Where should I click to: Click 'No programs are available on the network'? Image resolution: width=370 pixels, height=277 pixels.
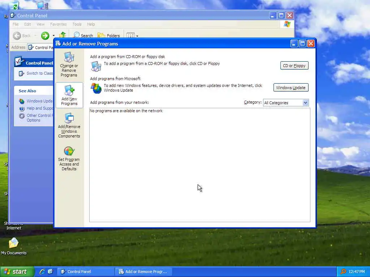(x=126, y=111)
